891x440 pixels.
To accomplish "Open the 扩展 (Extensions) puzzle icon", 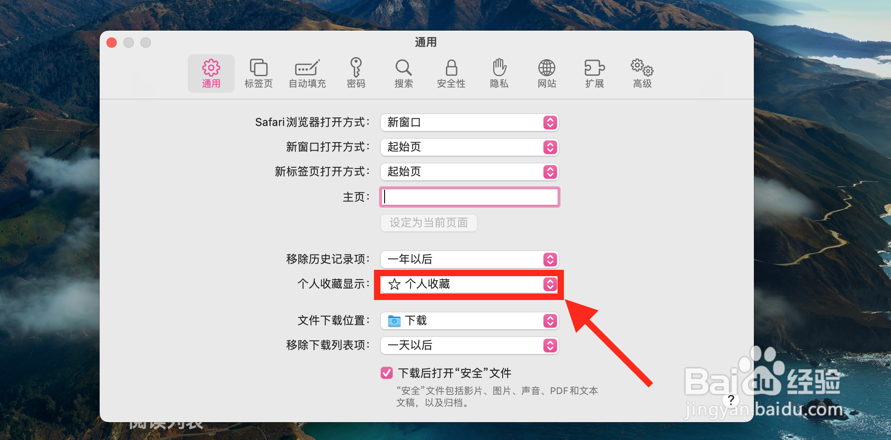I will 595,73.
